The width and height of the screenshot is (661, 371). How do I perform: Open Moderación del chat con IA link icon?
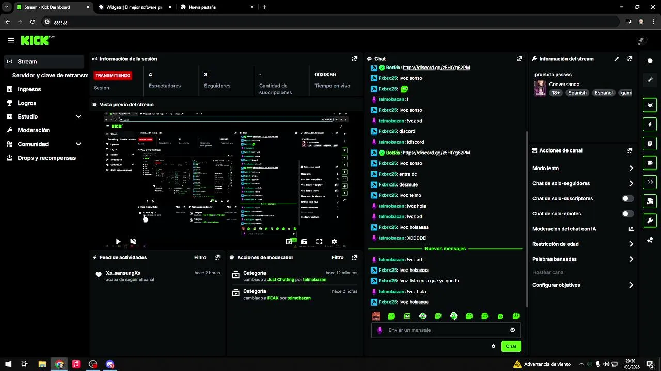tap(631, 229)
